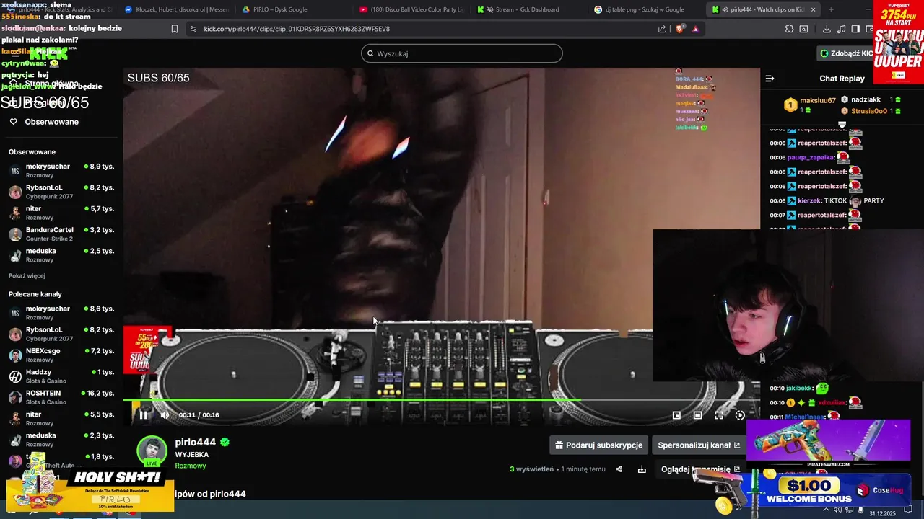Open RybsonLoL in Obserwowane list
This screenshot has width=924, height=519.
(x=61, y=191)
